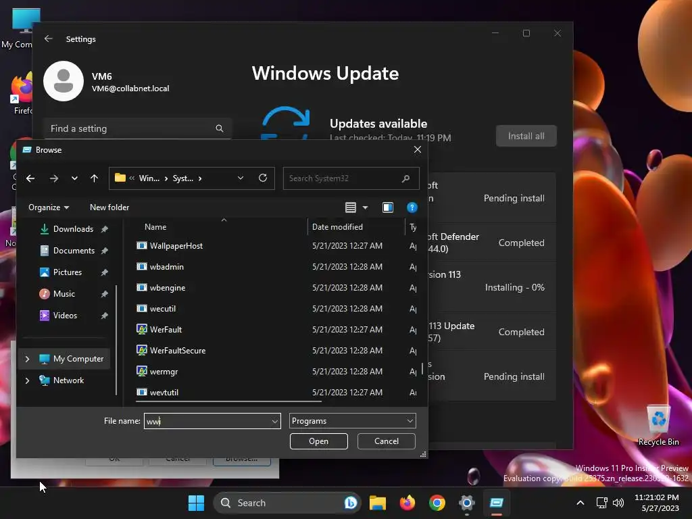Image resolution: width=692 pixels, height=519 pixels.
Task: Click the Search System32 field
Action: coord(351,178)
